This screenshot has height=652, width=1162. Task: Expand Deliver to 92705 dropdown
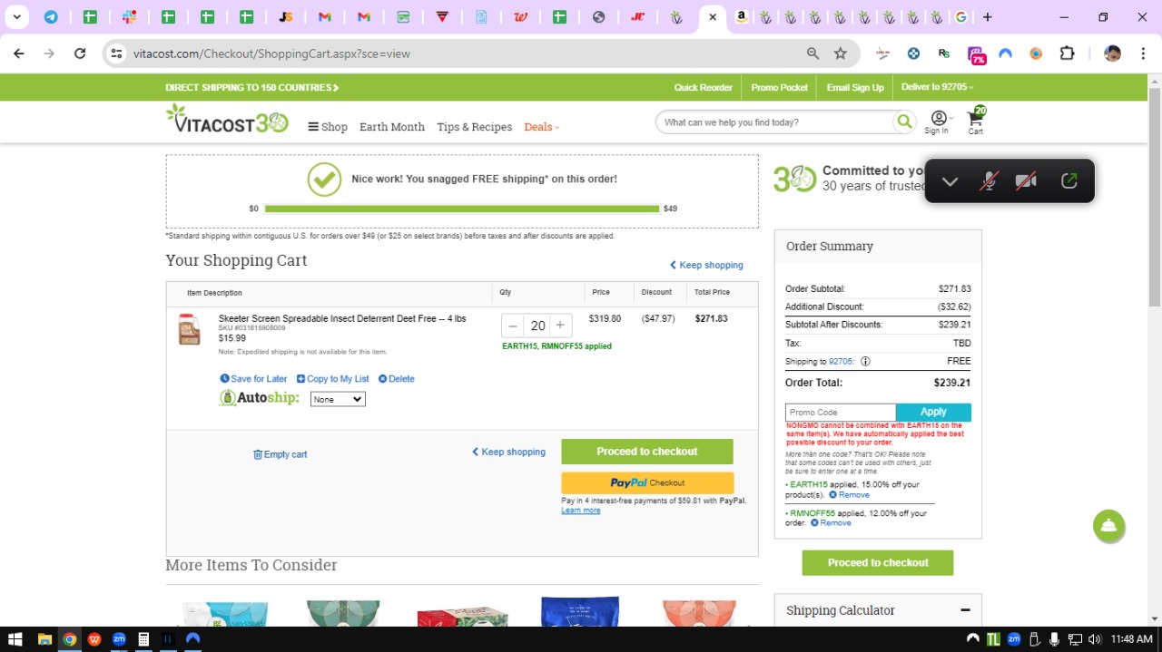[x=937, y=88]
